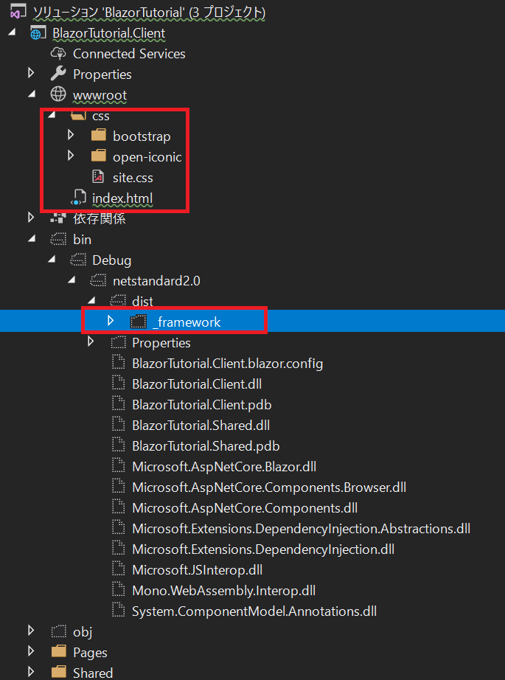Click the BlazorTutorial.Client.dll file icon
This screenshot has height=680, width=505.
point(119,384)
